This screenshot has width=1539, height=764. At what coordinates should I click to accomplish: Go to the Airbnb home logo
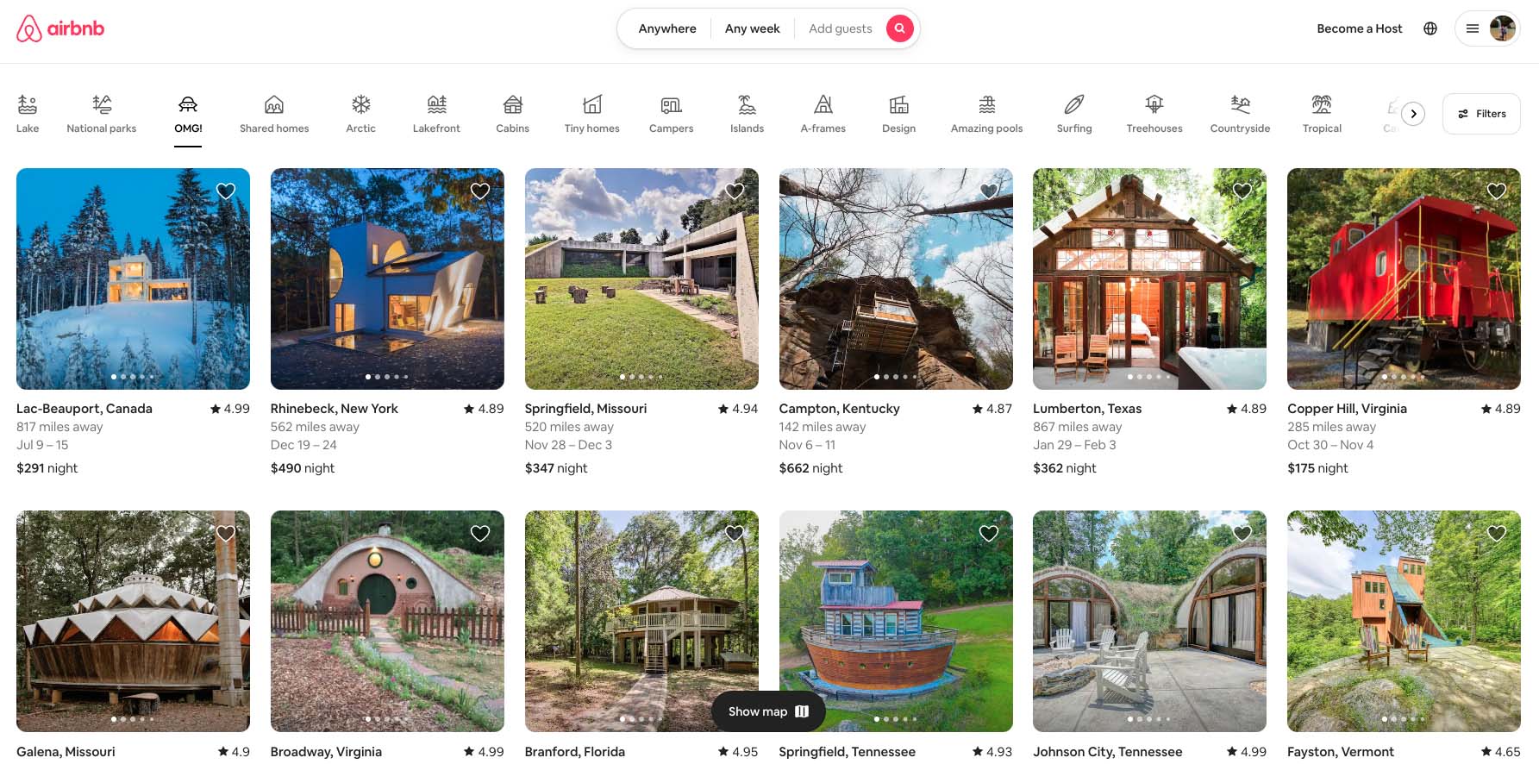point(60,28)
